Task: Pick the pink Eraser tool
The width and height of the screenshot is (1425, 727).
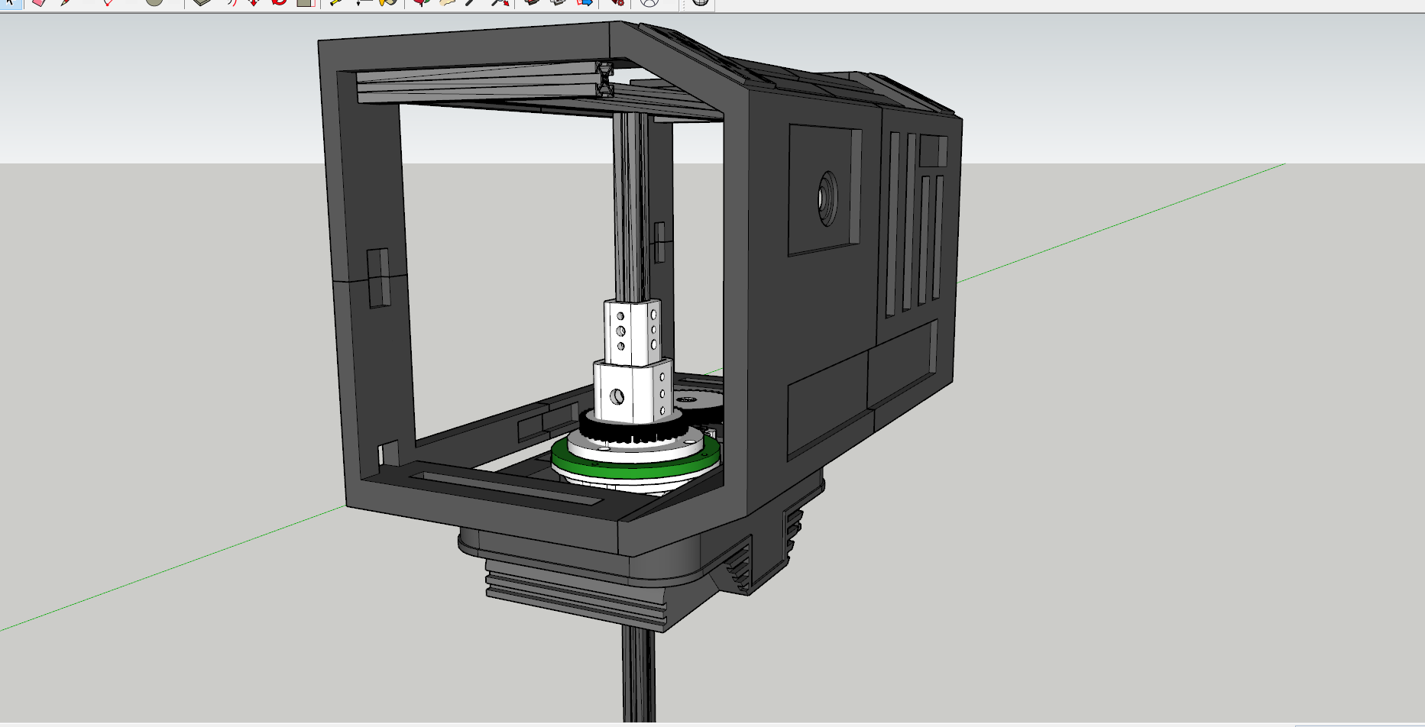Action: (40, 3)
